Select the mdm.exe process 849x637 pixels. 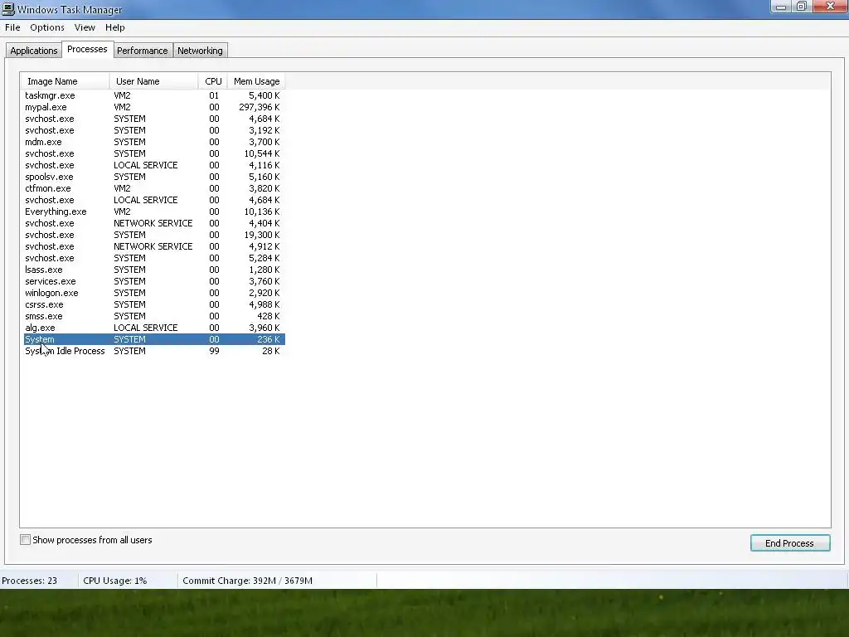[x=153, y=142]
